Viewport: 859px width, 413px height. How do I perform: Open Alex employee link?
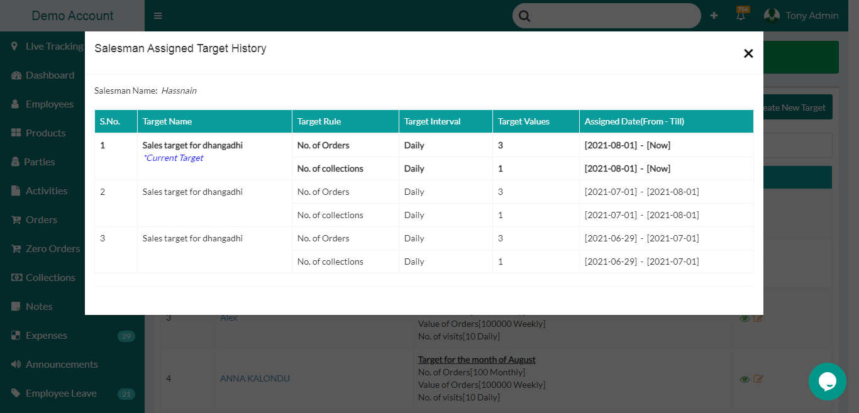229,318
